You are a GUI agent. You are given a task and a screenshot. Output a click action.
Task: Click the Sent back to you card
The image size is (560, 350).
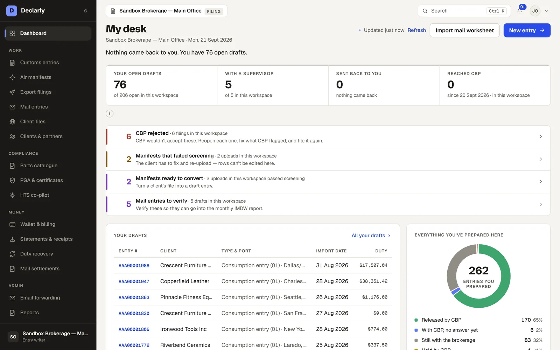tap(384, 85)
